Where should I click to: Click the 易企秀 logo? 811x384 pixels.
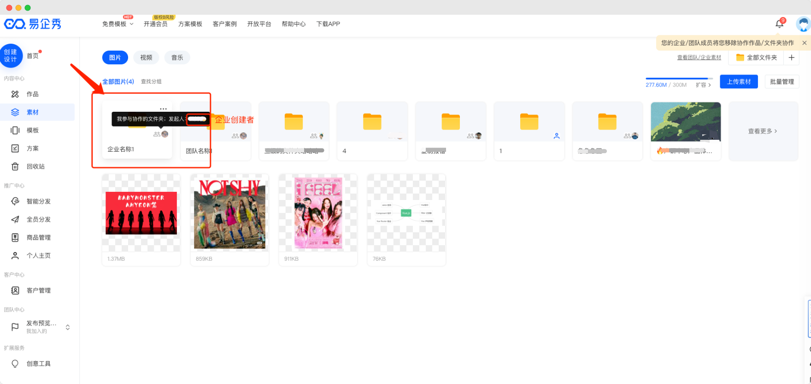pyautogui.click(x=33, y=24)
